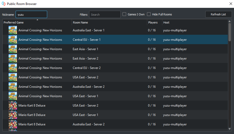The image size is (234, 134).
Task: Select the East Asia - Server 2 room row
Action: tap(115, 59)
